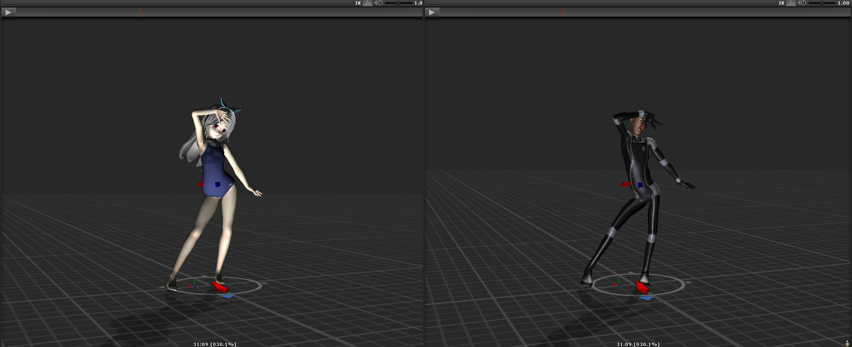Image resolution: width=852 pixels, height=347 pixels.
Task: Adjust speed slider in right viewport
Action: click(822, 3)
